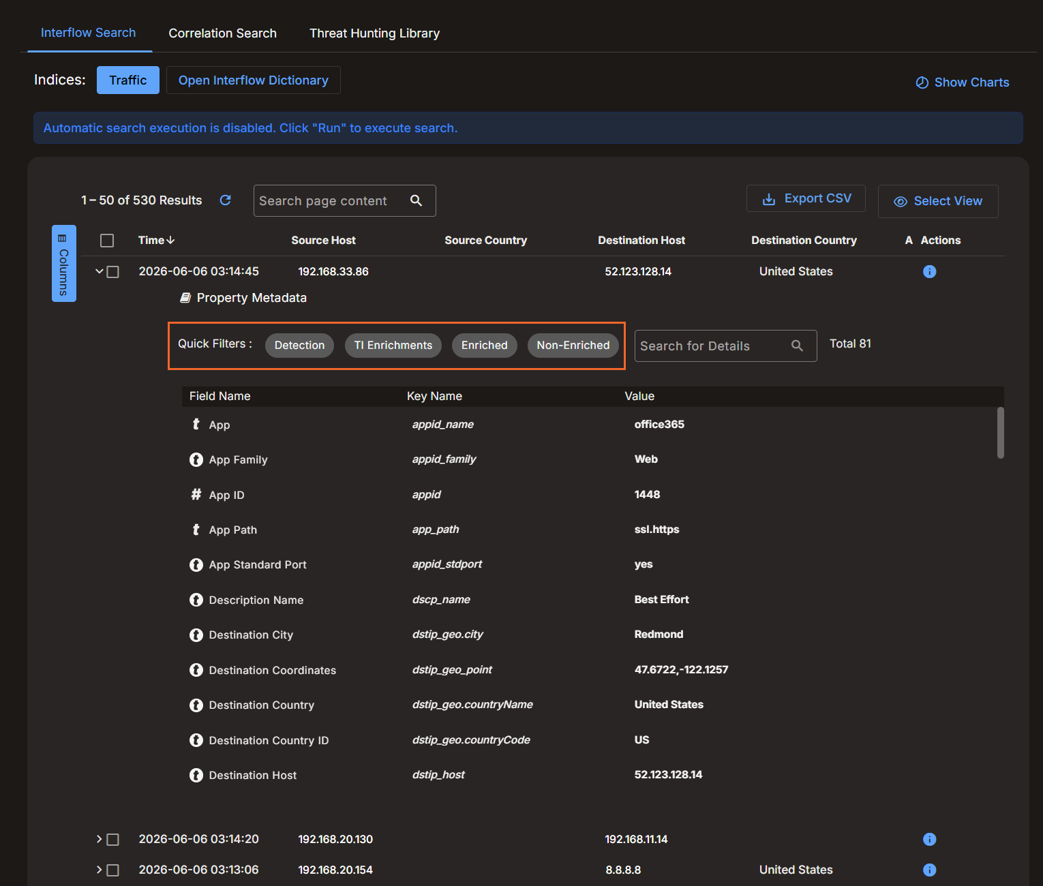Click the icon beside Destination Host field
Image resolution: width=1043 pixels, height=886 pixels.
pos(196,775)
